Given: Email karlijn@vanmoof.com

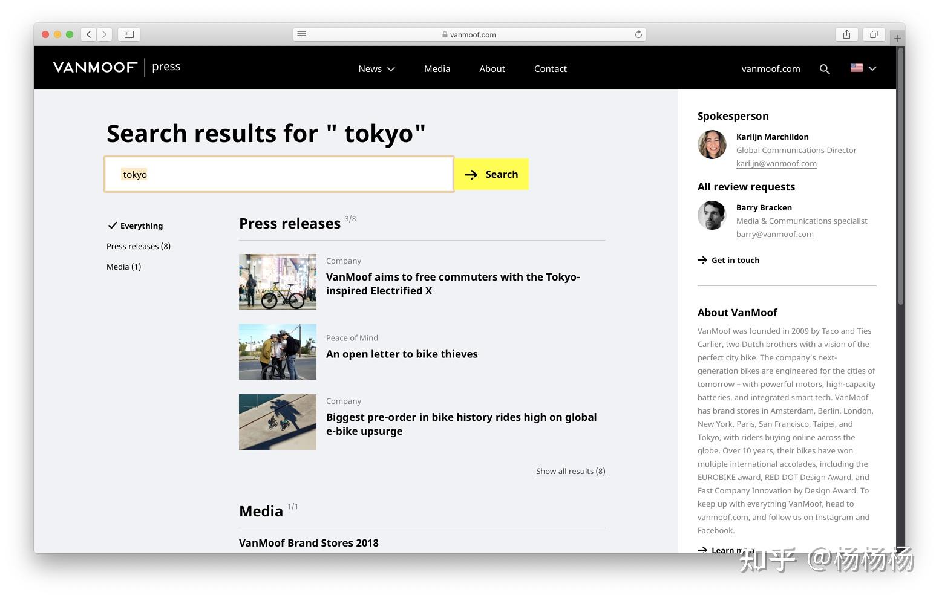Looking at the screenshot, I should click(x=776, y=163).
